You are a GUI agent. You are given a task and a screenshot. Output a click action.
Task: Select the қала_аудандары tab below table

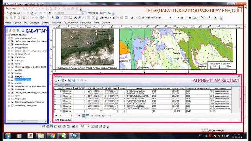[x=62, y=120]
